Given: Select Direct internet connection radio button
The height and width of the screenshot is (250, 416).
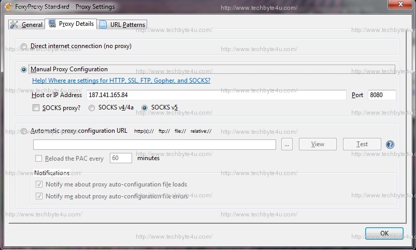Looking at the screenshot, I should click(24, 46).
